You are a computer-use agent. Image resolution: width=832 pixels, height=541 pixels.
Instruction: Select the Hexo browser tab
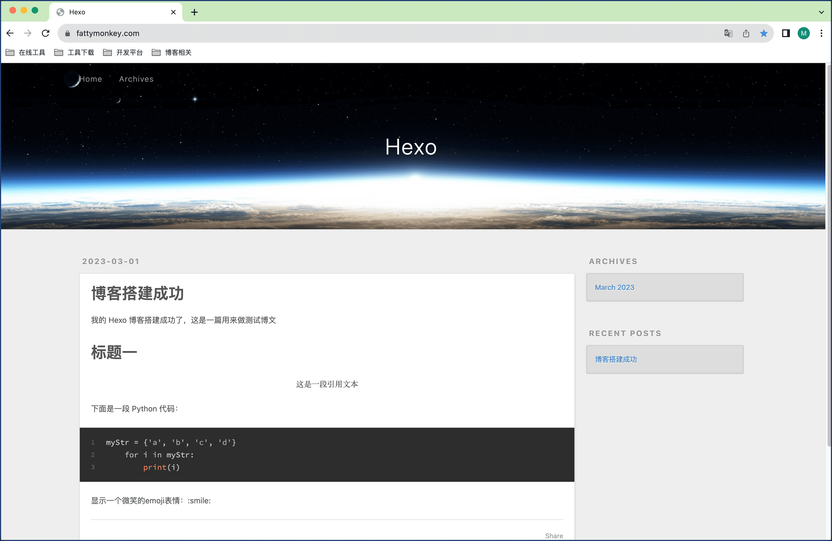click(x=115, y=12)
